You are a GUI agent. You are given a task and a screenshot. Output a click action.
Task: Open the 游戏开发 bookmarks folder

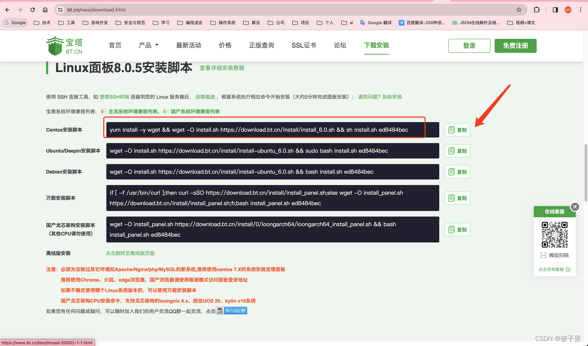click(x=95, y=22)
